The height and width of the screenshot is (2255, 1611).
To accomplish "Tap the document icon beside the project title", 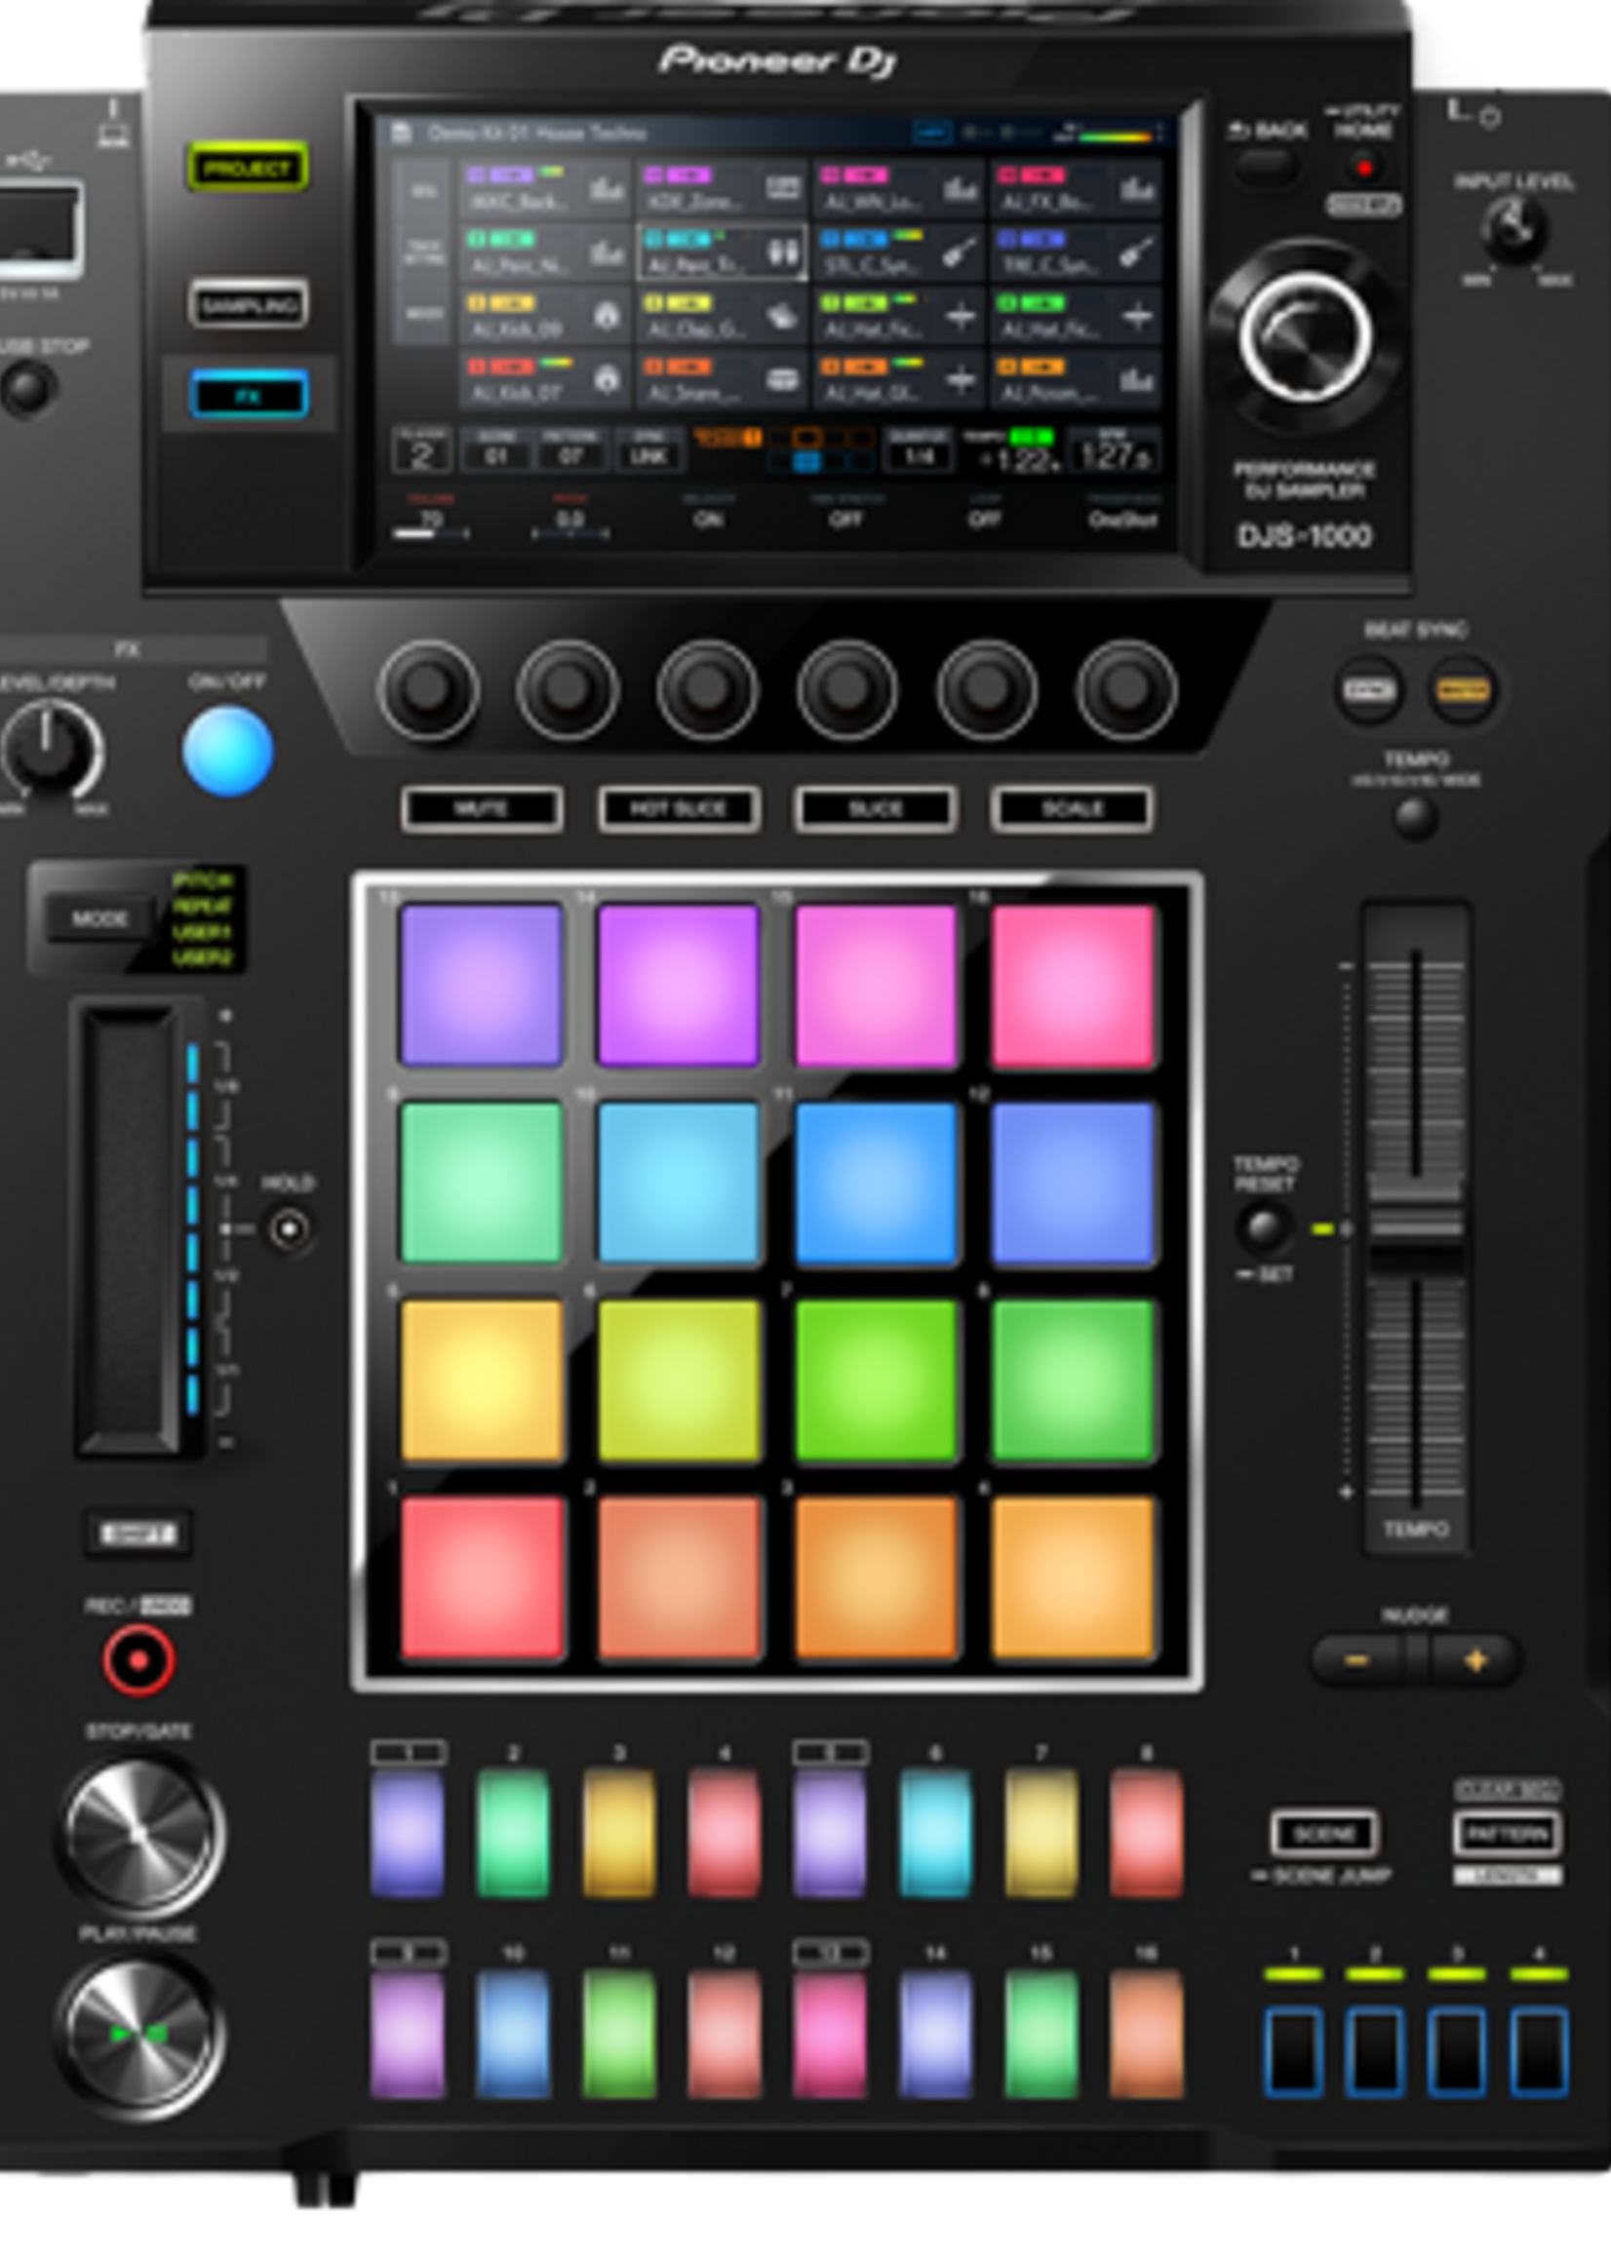I will tap(401, 132).
